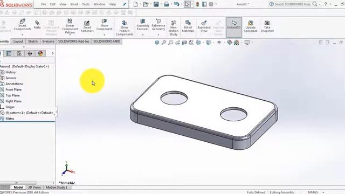This screenshot has height=194, width=345.
Task: Open the Exploded View tool
Action: coord(204,26)
